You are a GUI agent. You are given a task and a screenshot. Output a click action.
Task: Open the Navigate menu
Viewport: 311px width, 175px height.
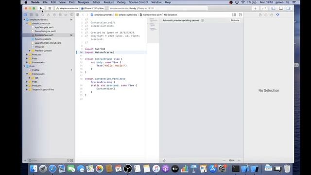click(x=83, y=2)
